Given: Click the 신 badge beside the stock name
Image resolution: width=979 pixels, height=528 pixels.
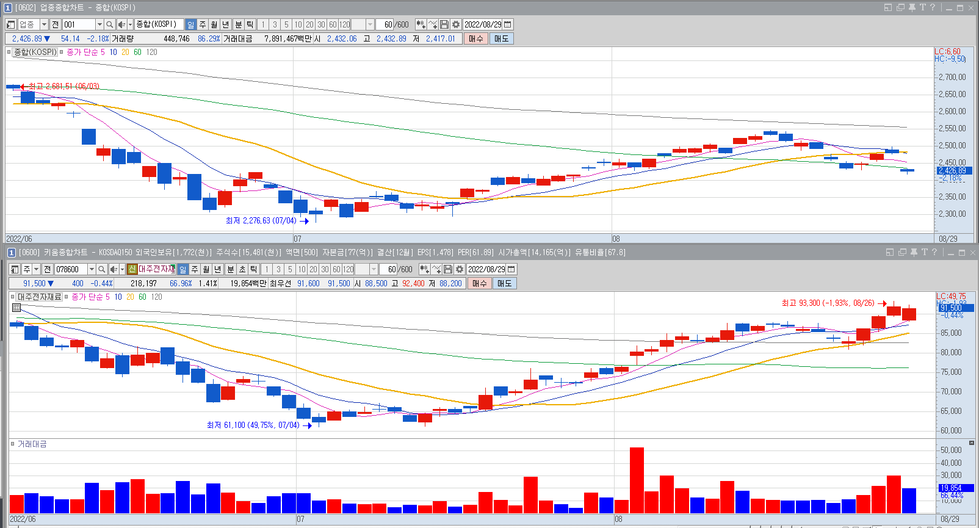Looking at the screenshot, I should click(x=132, y=269).
